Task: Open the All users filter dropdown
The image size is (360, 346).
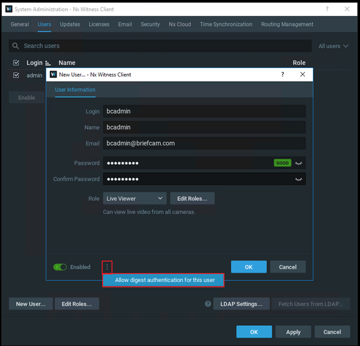Action: point(334,46)
